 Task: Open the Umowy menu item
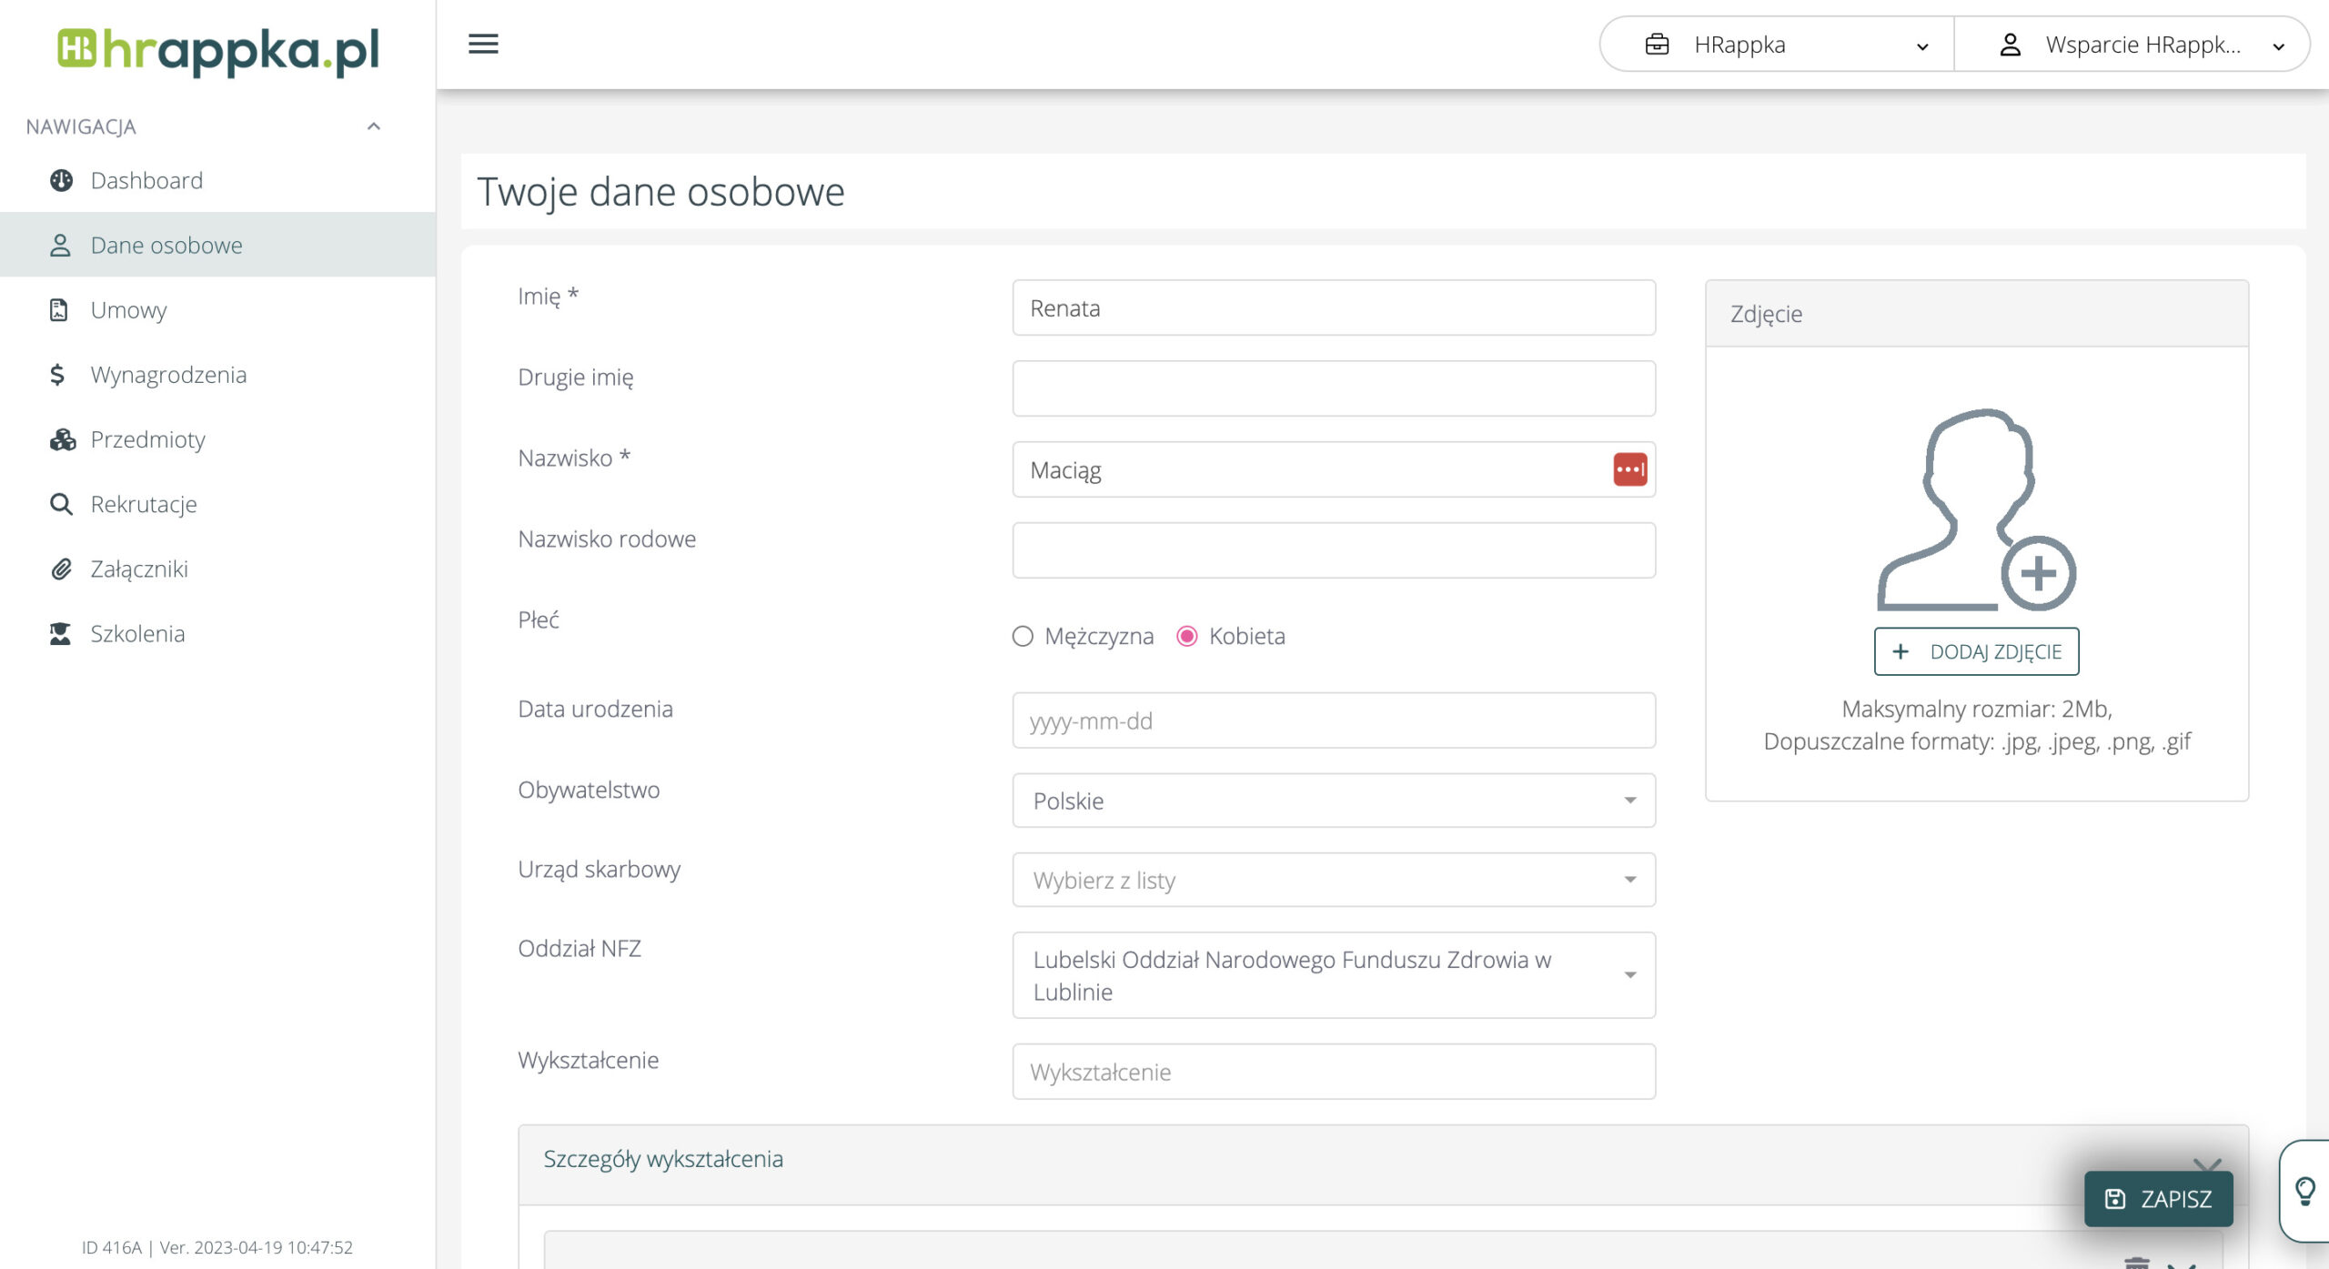pos(128,310)
